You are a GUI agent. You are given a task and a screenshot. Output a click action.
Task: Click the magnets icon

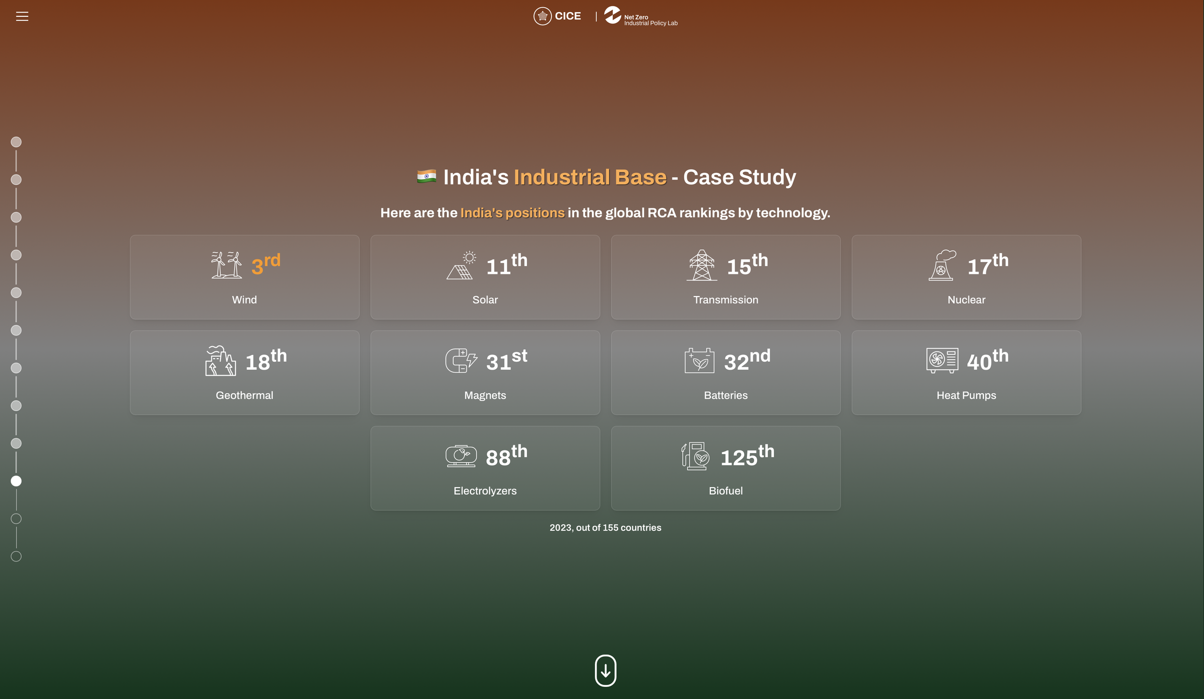pyautogui.click(x=461, y=361)
